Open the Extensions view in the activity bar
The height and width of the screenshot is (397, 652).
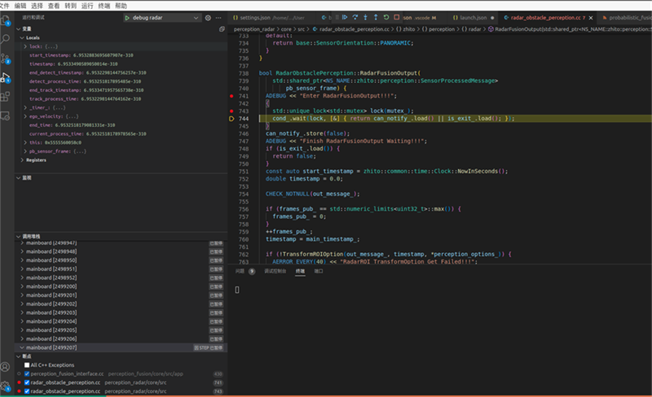point(6,98)
